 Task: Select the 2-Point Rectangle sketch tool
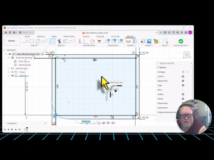pyautogui.click(x=31, y=41)
